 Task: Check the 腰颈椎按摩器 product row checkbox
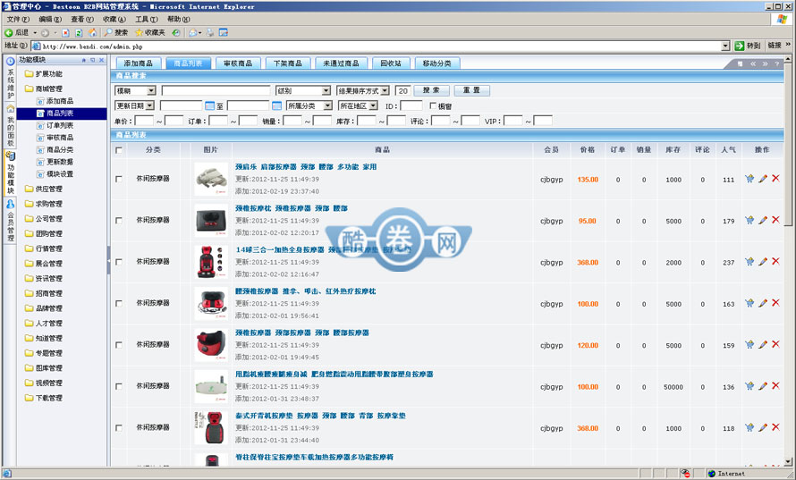119,303
